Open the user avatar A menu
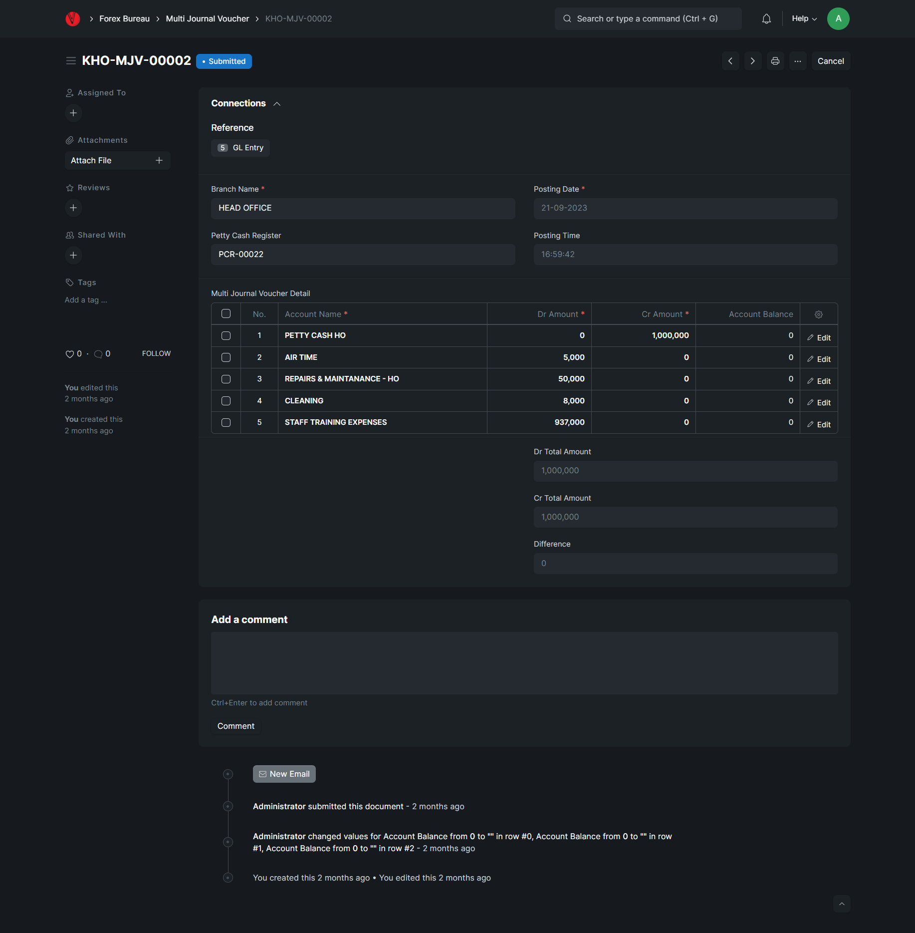This screenshot has height=933, width=915. [x=838, y=18]
